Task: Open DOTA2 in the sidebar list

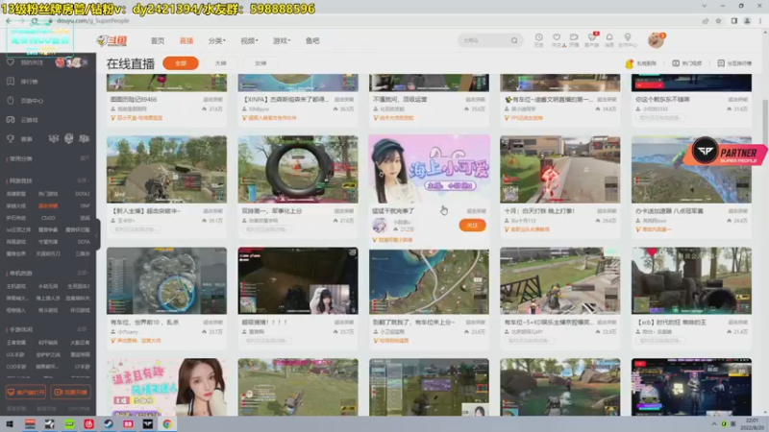Action: (x=83, y=194)
